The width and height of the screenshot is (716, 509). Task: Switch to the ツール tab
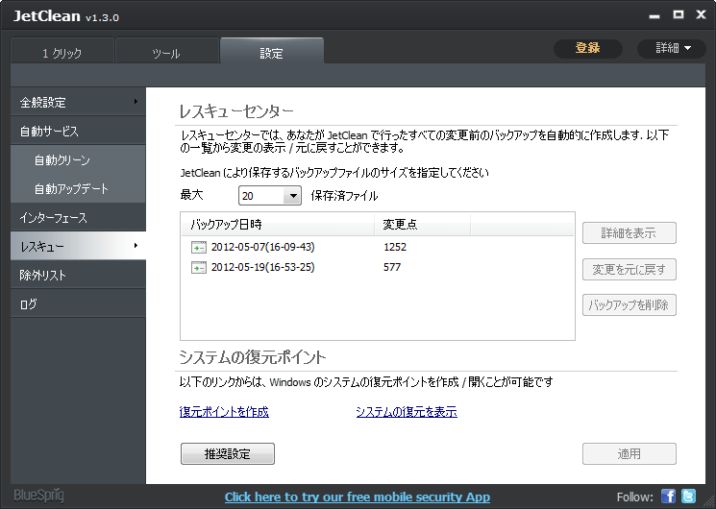(x=166, y=53)
